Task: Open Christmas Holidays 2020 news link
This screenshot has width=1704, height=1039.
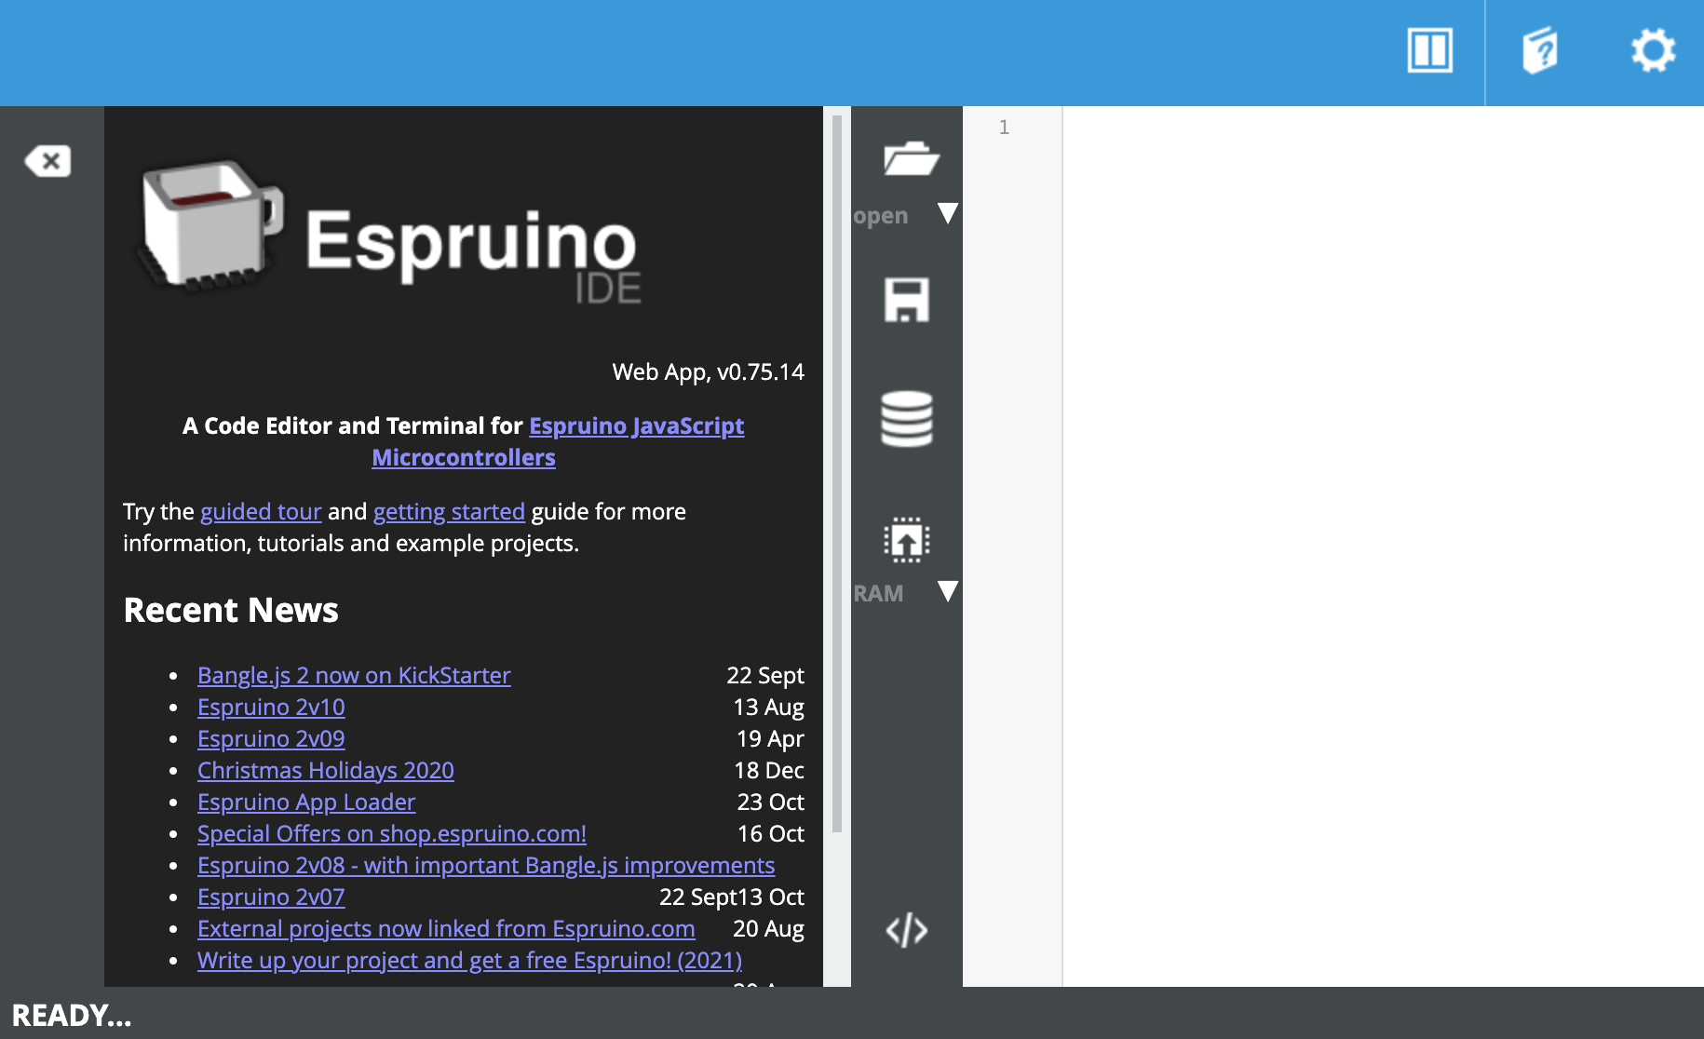Action: [326, 771]
